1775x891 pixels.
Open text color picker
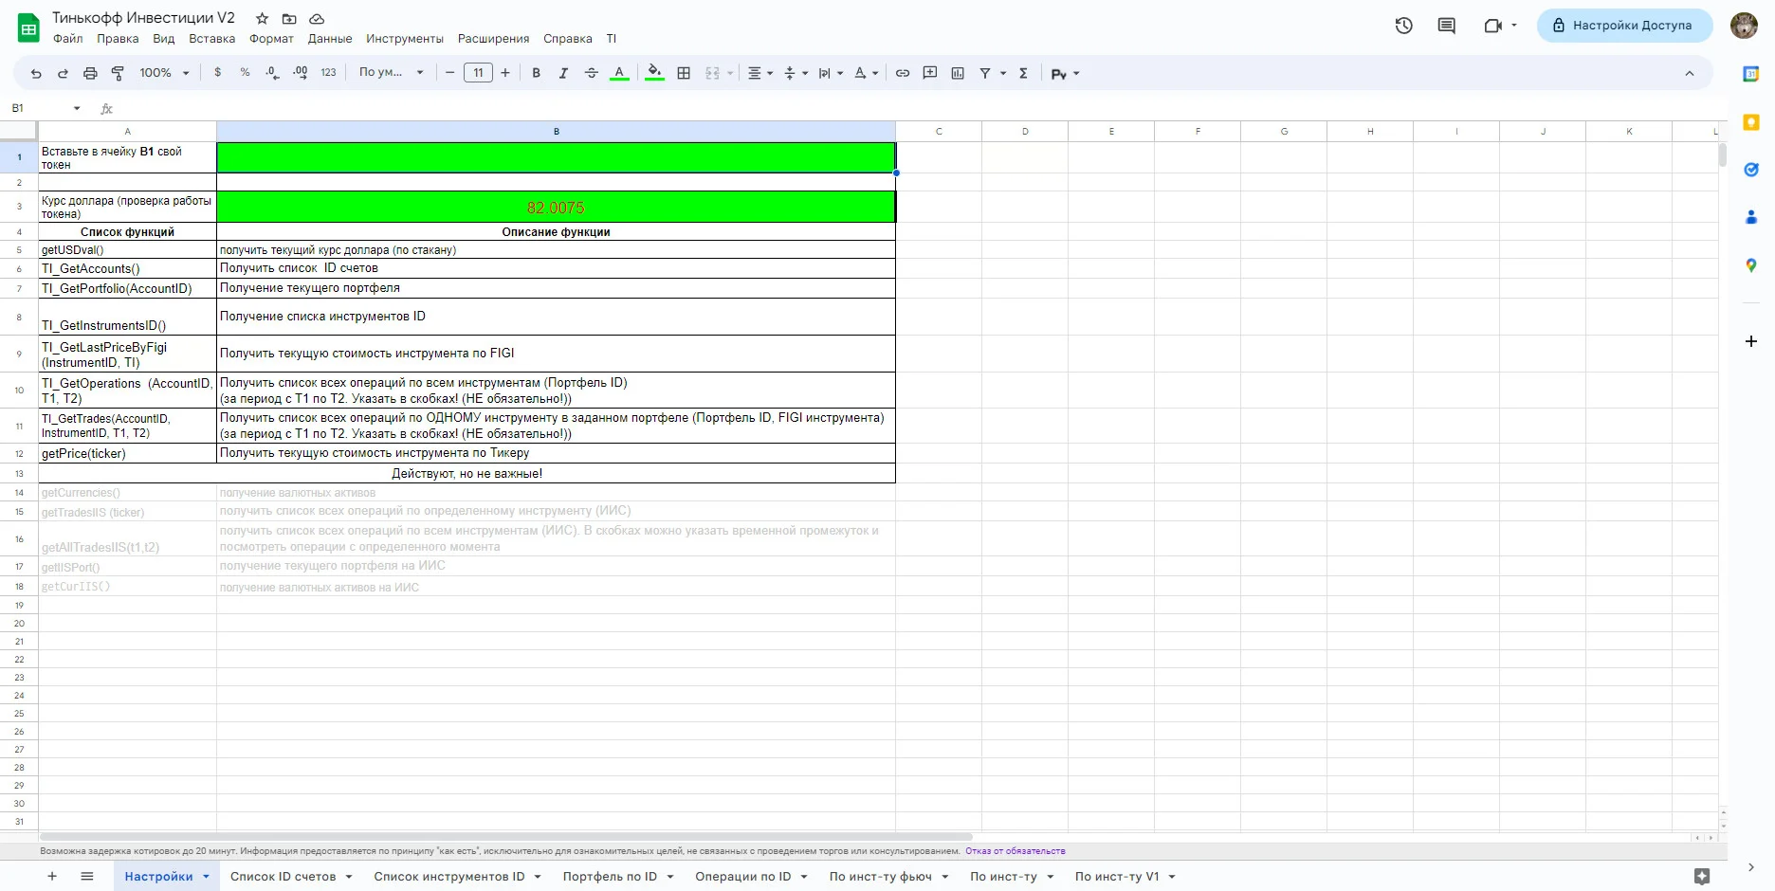pyautogui.click(x=619, y=73)
